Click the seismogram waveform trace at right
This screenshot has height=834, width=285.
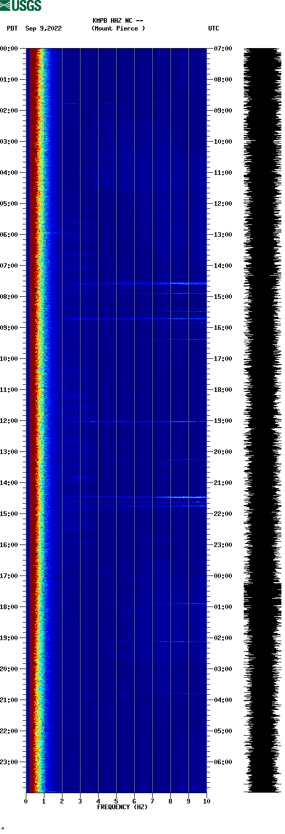tap(263, 420)
